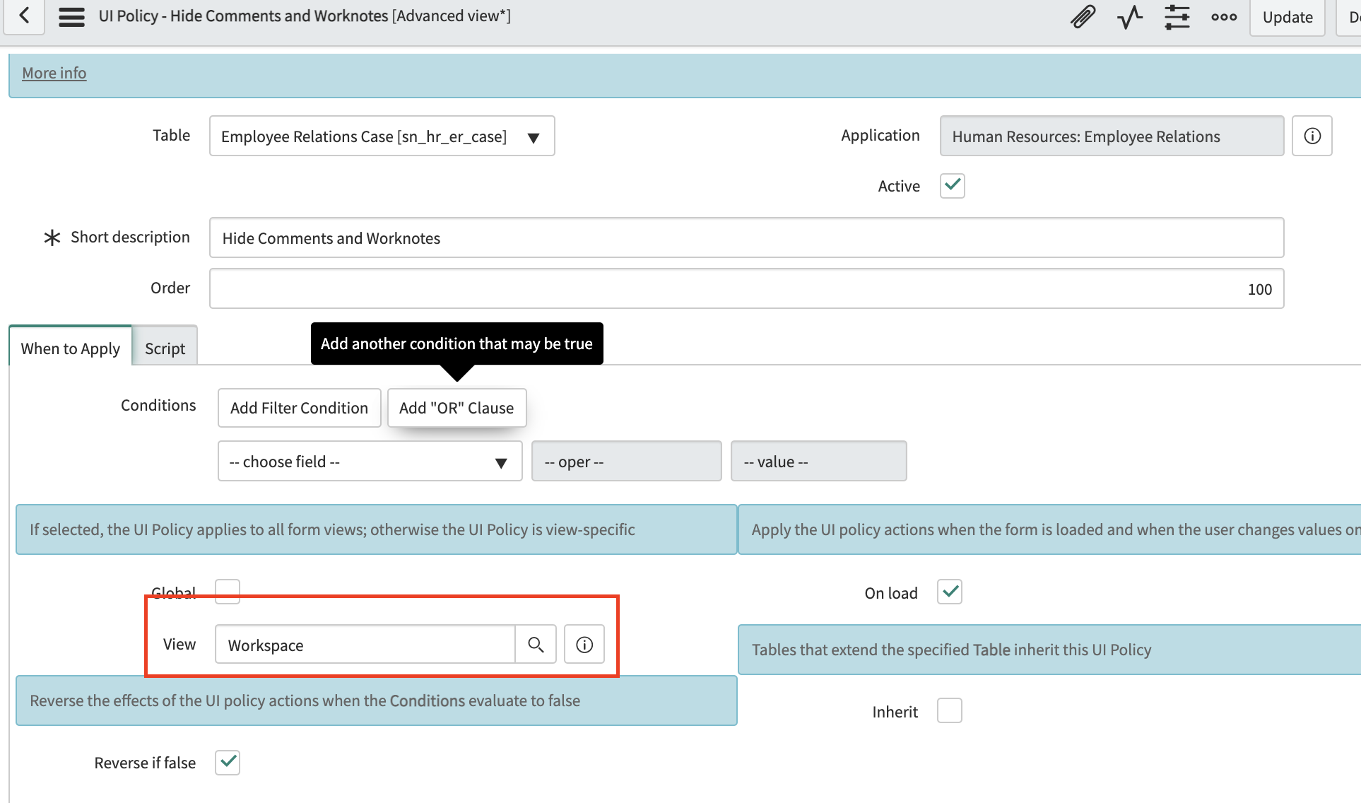The width and height of the screenshot is (1361, 803).
Task: Click Add Filter Condition button
Action: (x=300, y=408)
